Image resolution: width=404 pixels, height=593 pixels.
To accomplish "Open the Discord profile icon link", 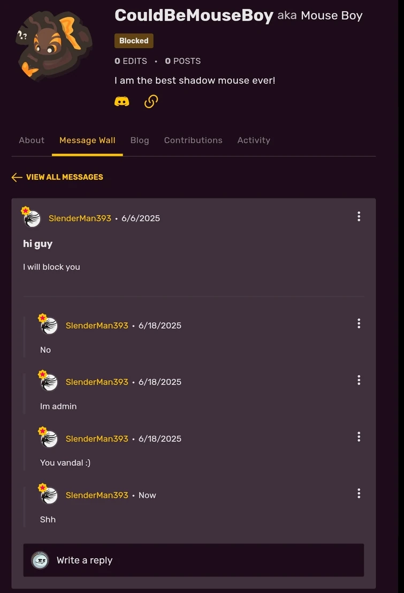I will tap(122, 101).
